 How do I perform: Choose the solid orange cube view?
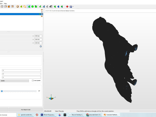[x=9, y=6]
